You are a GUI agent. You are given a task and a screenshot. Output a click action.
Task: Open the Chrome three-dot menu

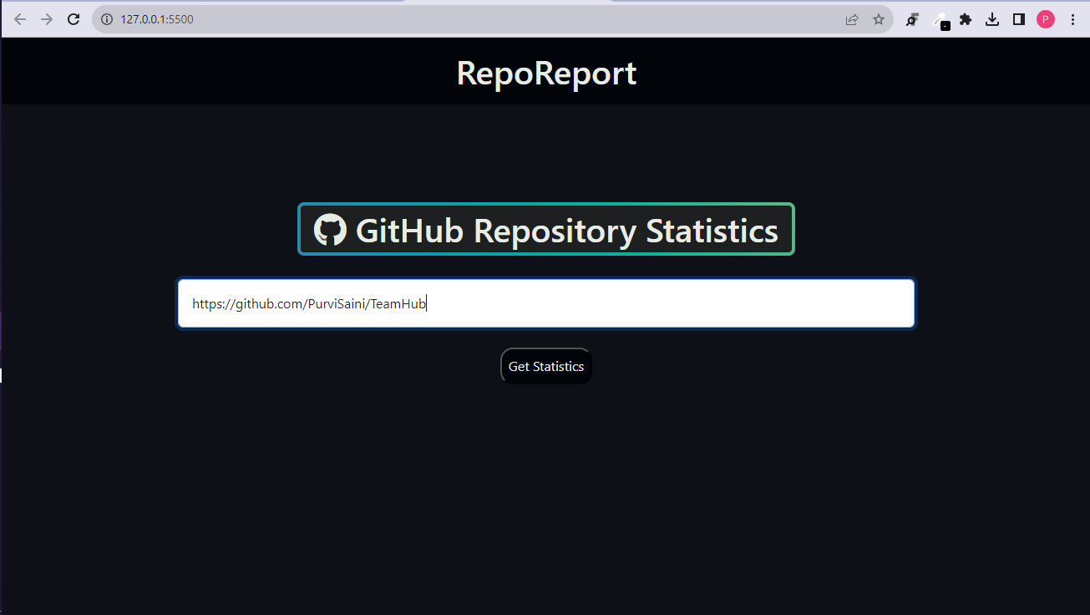click(x=1072, y=19)
